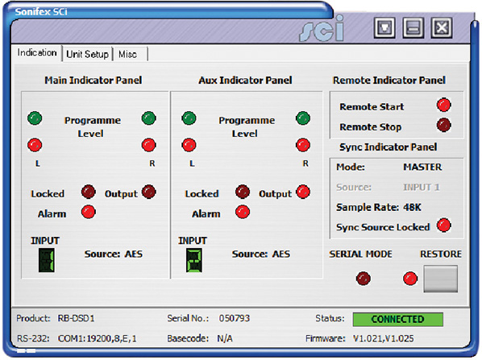Click the Main panel Output LED
The height and width of the screenshot is (360, 482).
(x=149, y=192)
